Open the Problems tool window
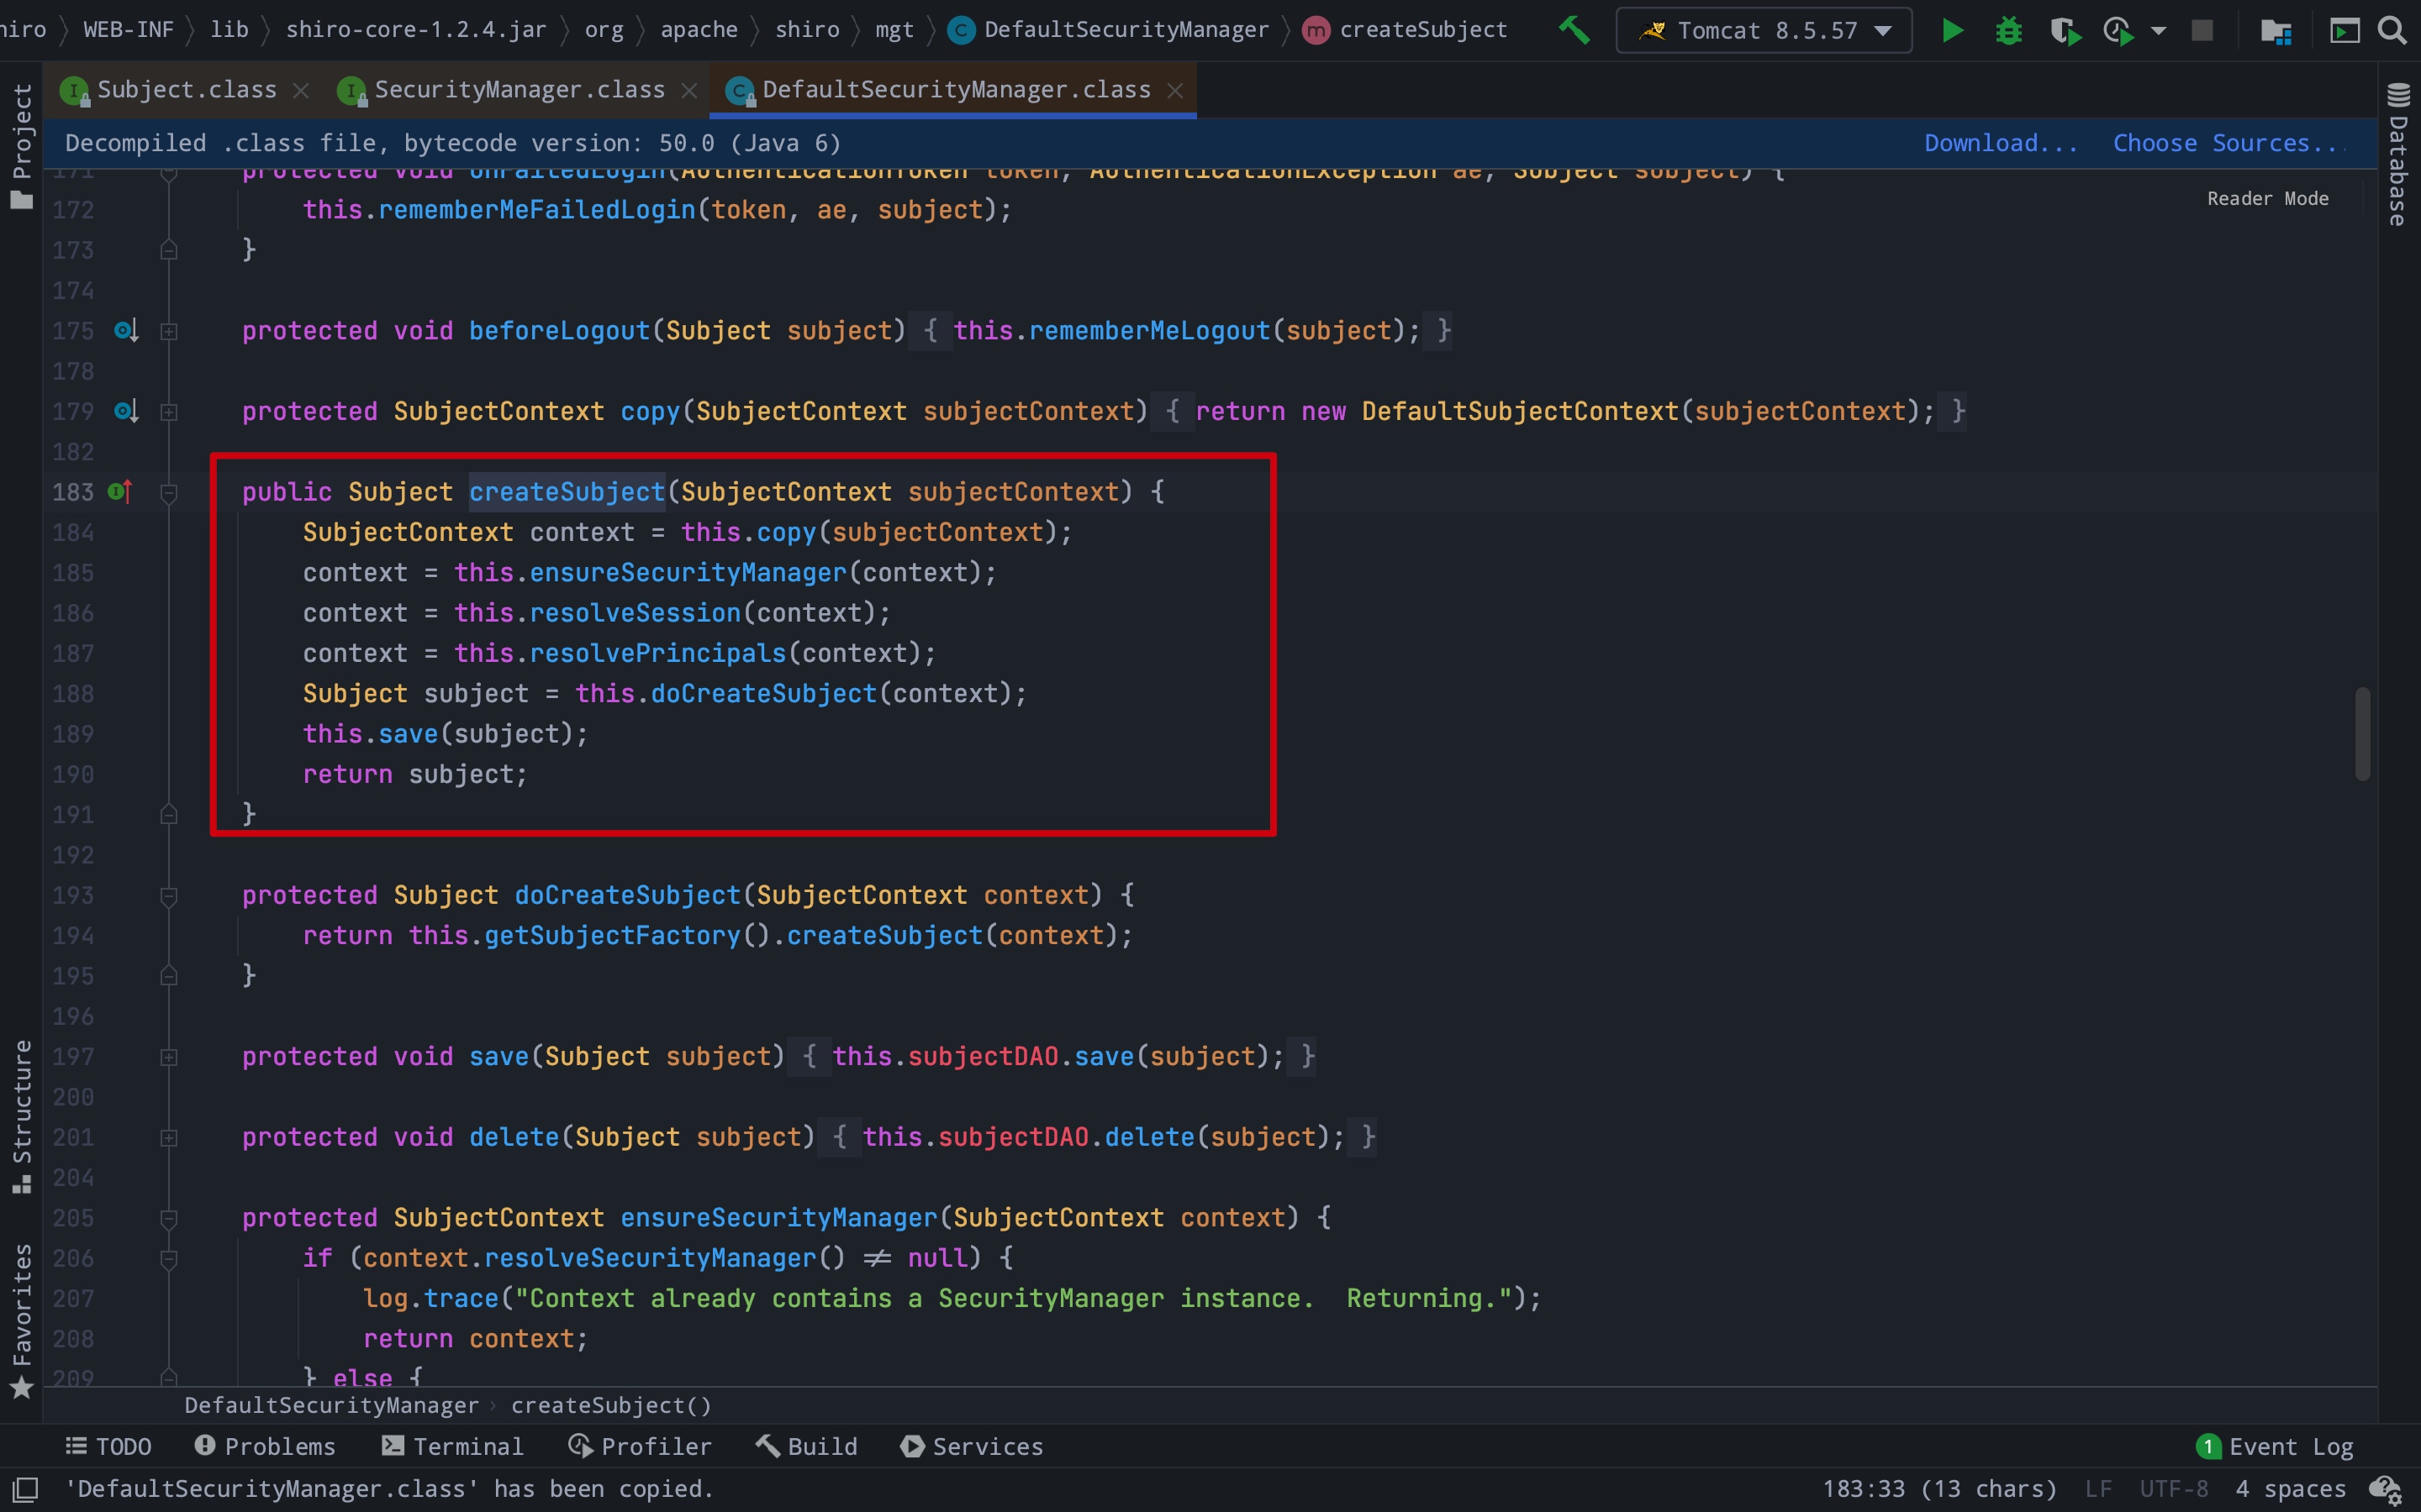 (265, 1446)
